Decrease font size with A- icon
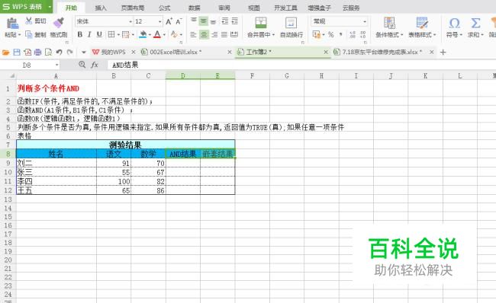The width and height of the screenshot is (496, 303). coord(179,21)
